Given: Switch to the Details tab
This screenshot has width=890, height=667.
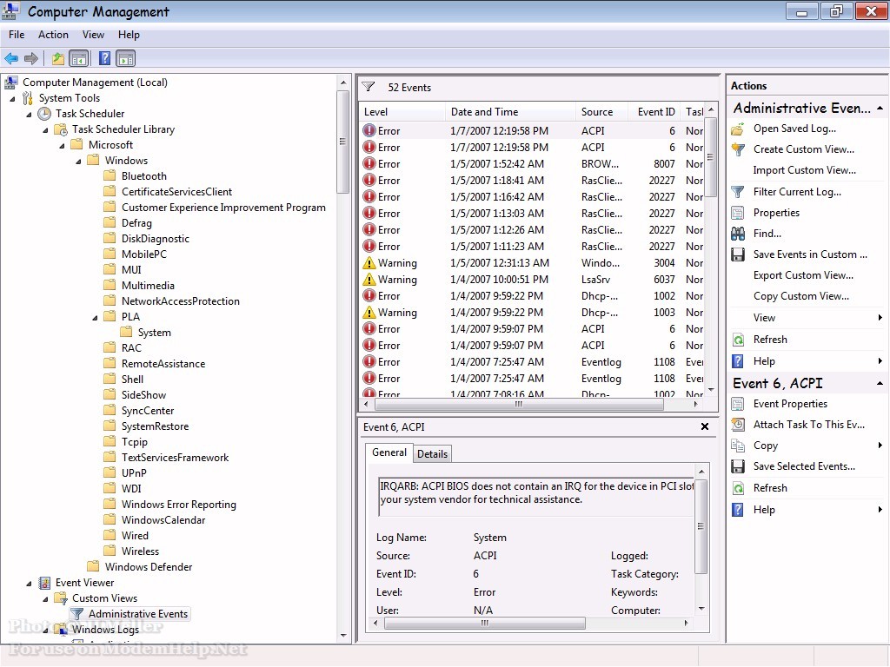Looking at the screenshot, I should [432, 453].
